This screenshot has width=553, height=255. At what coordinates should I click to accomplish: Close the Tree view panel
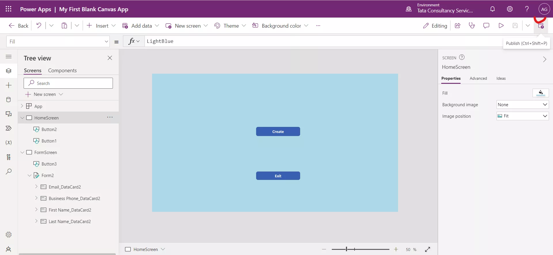coord(110,58)
